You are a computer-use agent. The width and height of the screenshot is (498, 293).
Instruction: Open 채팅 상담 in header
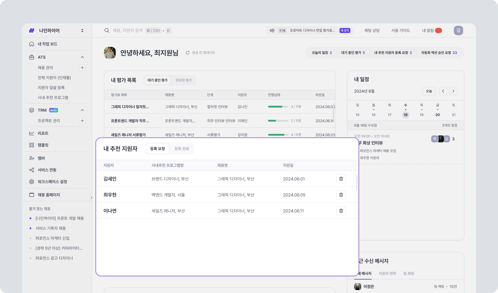pyautogui.click(x=372, y=30)
